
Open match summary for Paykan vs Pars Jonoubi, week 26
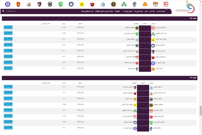point(8,127)
